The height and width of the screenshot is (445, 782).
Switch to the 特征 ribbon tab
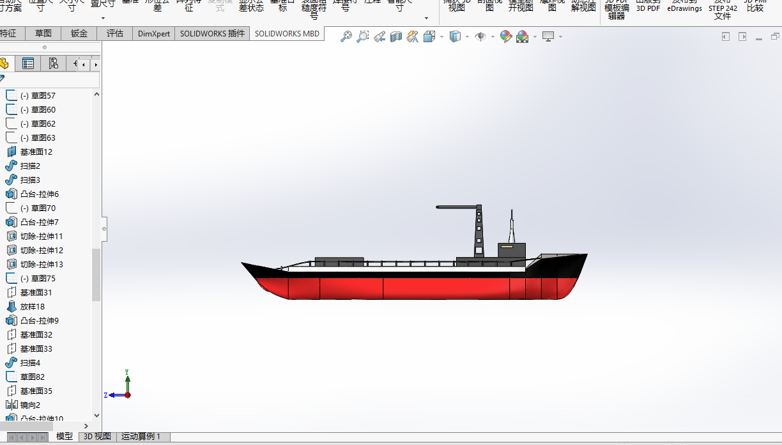point(11,33)
